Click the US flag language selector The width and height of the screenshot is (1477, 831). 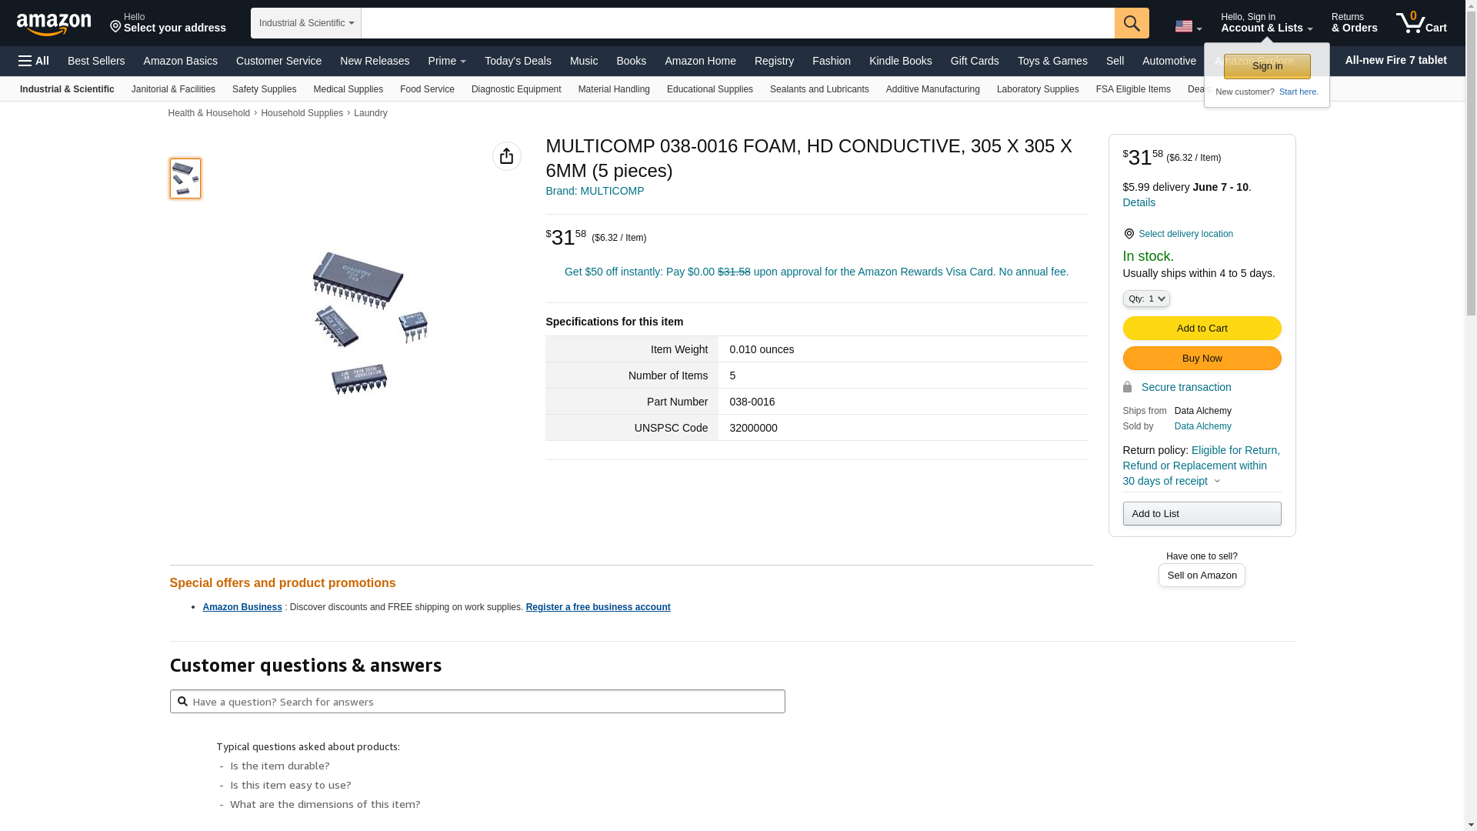click(x=1188, y=27)
